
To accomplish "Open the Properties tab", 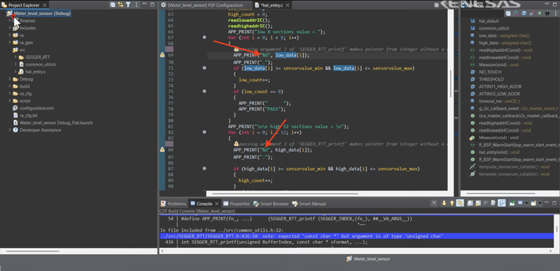I will point(237,204).
